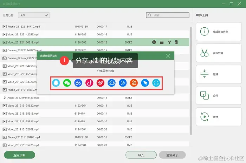Image resolution: width=246 pixels, height=163 pixels.
Task: Play the selected Video_231221160212.mp4
Action: pyautogui.click(x=154, y=42)
